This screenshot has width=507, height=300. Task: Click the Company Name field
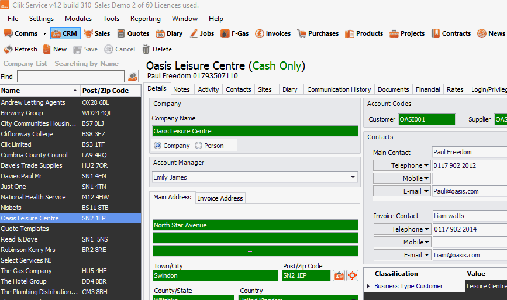click(255, 131)
